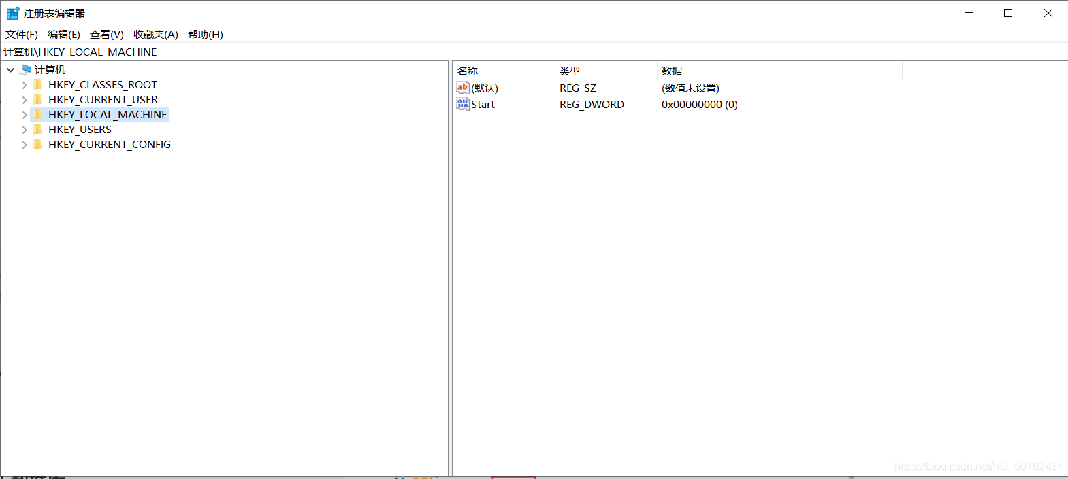
Task: Select HKEY_CLASSES_ROOT in the tree
Action: (103, 84)
